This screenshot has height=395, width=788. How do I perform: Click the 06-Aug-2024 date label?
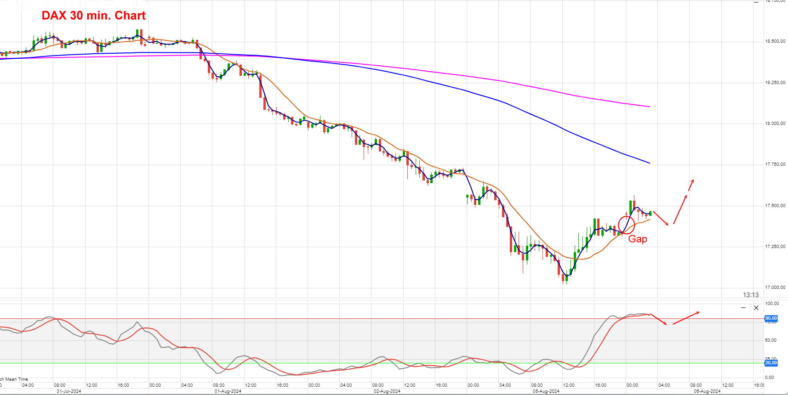tap(707, 391)
